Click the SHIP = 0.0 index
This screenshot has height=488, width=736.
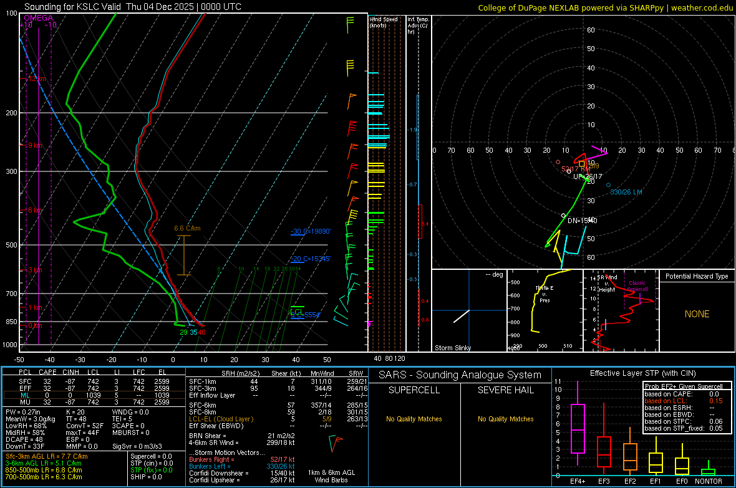pyautogui.click(x=146, y=477)
